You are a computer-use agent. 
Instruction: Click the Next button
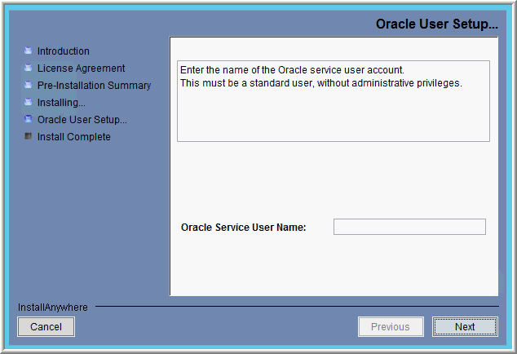click(465, 326)
